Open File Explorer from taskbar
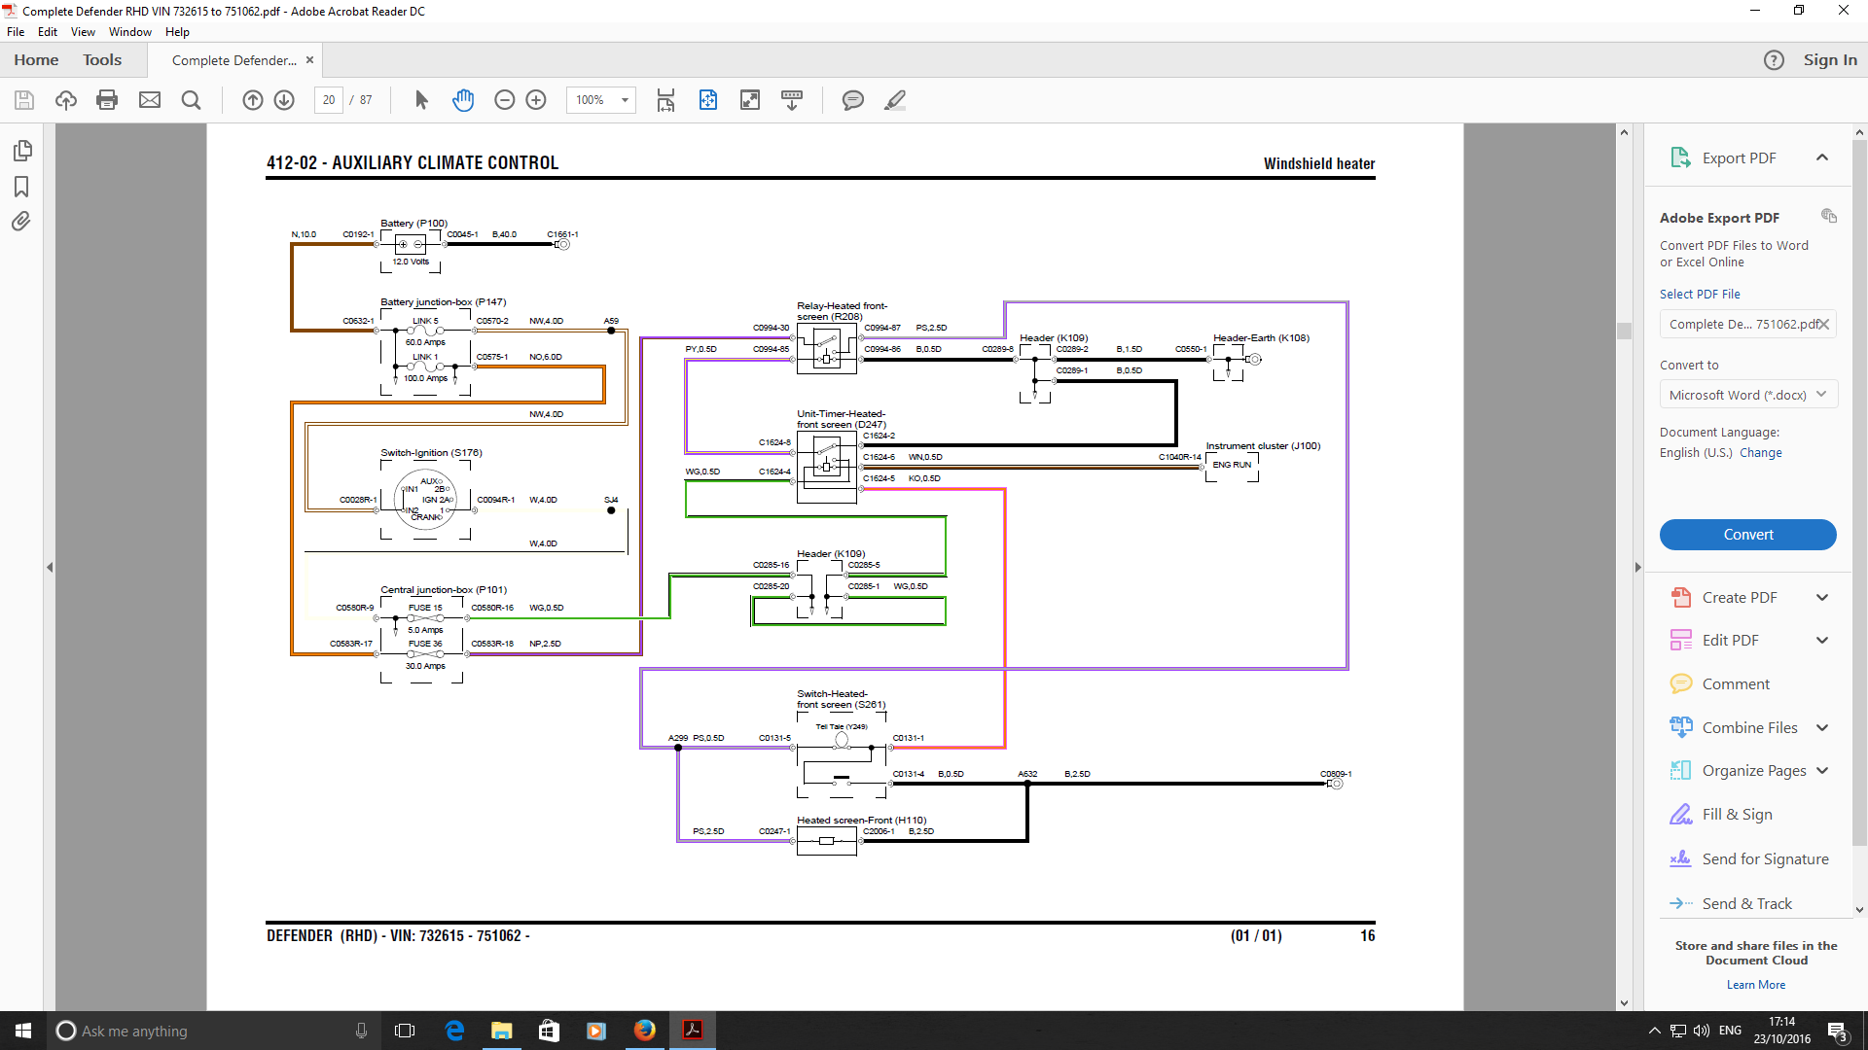Screen dimensions: 1868x1050 point(501,1031)
